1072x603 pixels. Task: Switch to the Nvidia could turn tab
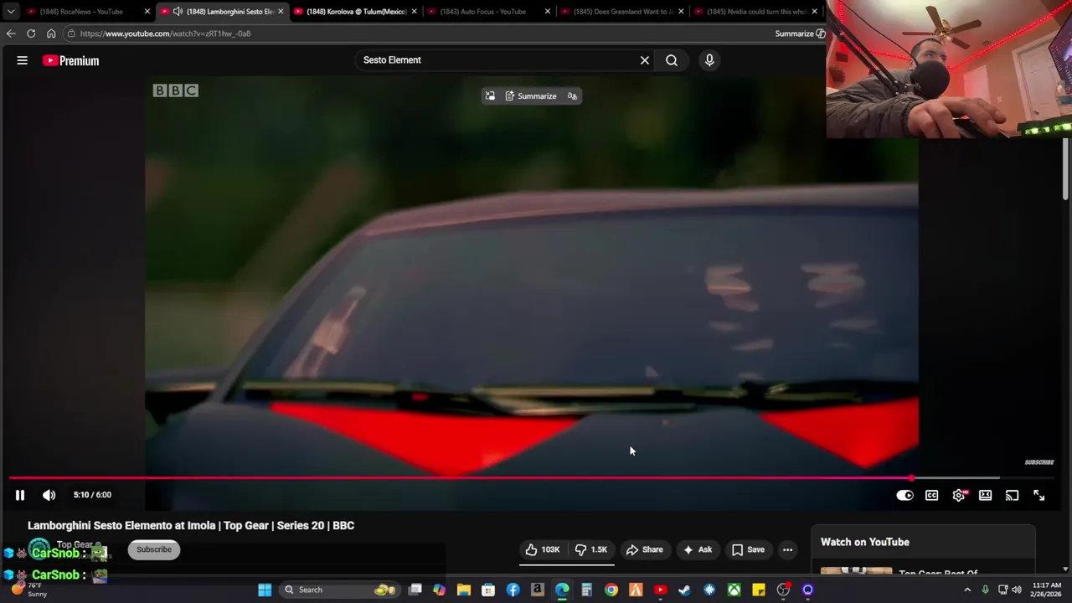pyautogui.click(x=756, y=12)
